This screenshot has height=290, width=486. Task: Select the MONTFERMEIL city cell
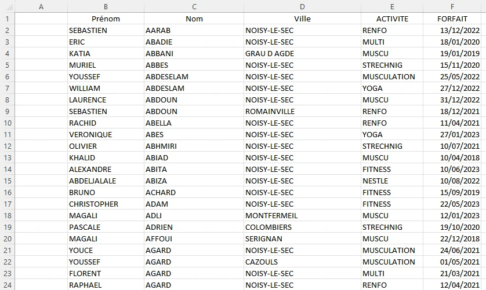click(x=302, y=215)
